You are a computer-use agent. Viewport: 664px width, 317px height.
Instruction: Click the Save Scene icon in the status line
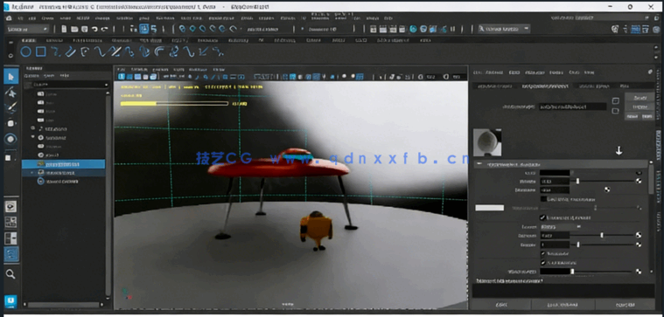point(84,29)
